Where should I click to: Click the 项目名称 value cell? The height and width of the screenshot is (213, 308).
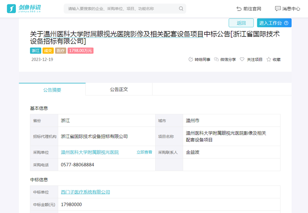231,136
